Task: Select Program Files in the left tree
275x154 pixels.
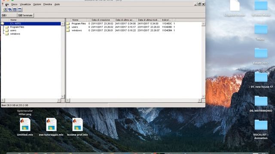Action: click(x=17, y=27)
